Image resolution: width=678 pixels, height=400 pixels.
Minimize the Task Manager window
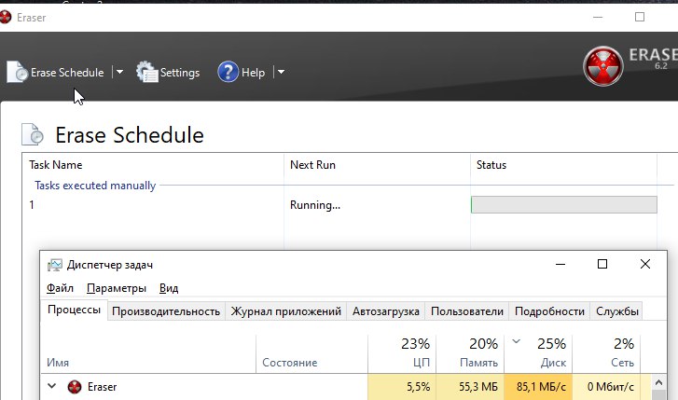pos(560,264)
